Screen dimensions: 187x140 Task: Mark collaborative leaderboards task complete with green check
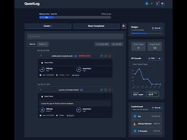click(x=106, y=56)
